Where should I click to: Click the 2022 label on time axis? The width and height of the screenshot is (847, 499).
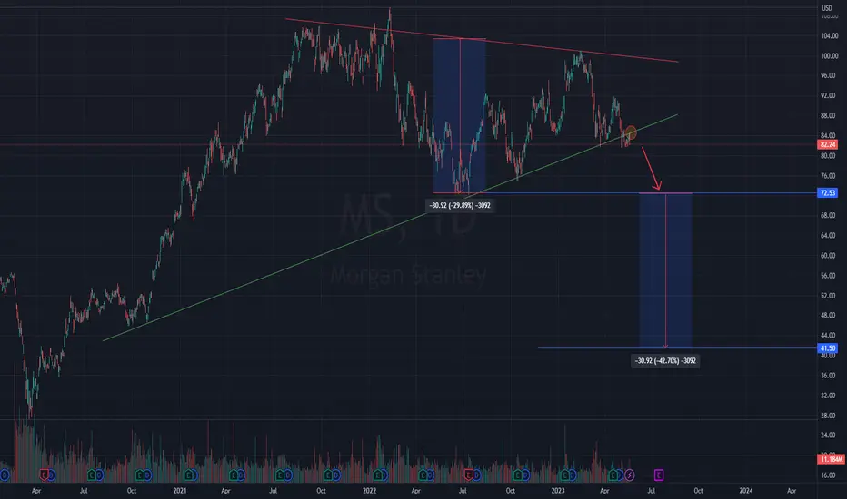point(370,491)
